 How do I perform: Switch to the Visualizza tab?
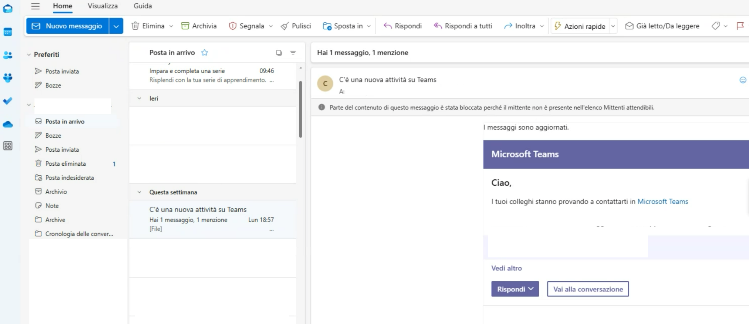coord(102,6)
